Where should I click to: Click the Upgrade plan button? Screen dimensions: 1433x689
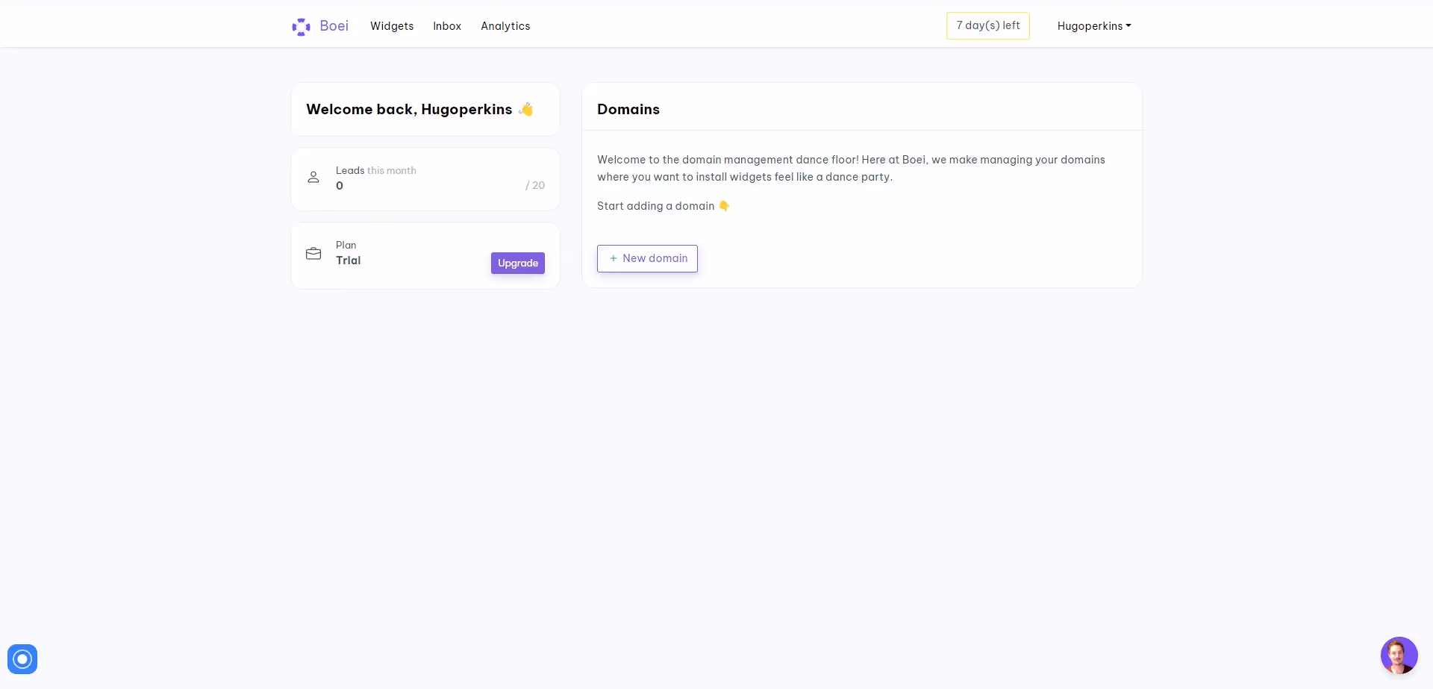click(x=518, y=263)
